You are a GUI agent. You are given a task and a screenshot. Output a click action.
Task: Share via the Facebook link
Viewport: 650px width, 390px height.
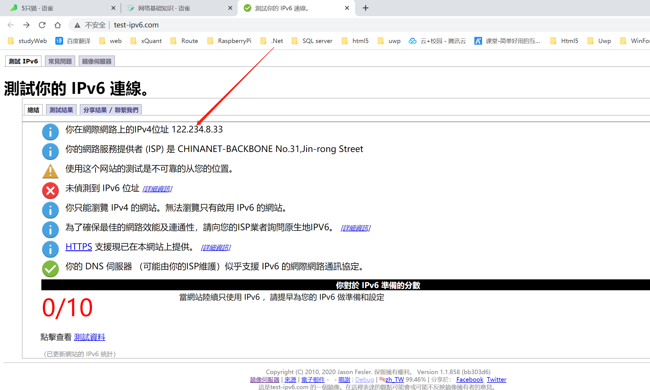pyautogui.click(x=470, y=380)
